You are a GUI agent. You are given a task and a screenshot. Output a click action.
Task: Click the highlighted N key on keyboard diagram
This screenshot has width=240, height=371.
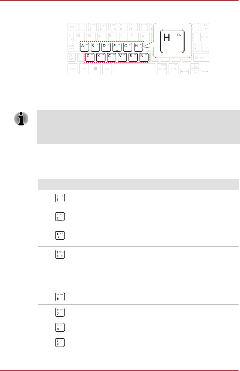click(x=144, y=57)
